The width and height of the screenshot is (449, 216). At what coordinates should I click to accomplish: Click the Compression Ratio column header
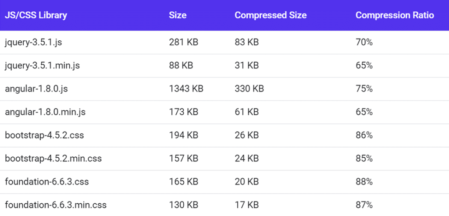coord(395,15)
